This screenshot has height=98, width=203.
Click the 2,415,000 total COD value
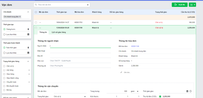191,17
